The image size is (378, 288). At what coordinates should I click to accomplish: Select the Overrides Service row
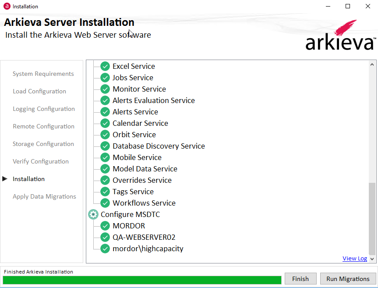tap(142, 180)
